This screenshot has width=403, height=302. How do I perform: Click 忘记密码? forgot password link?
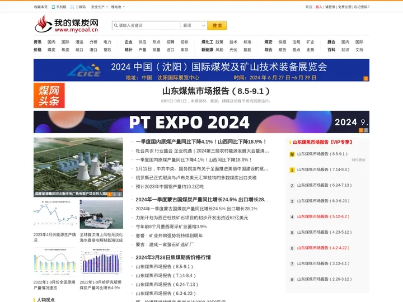(x=362, y=7)
